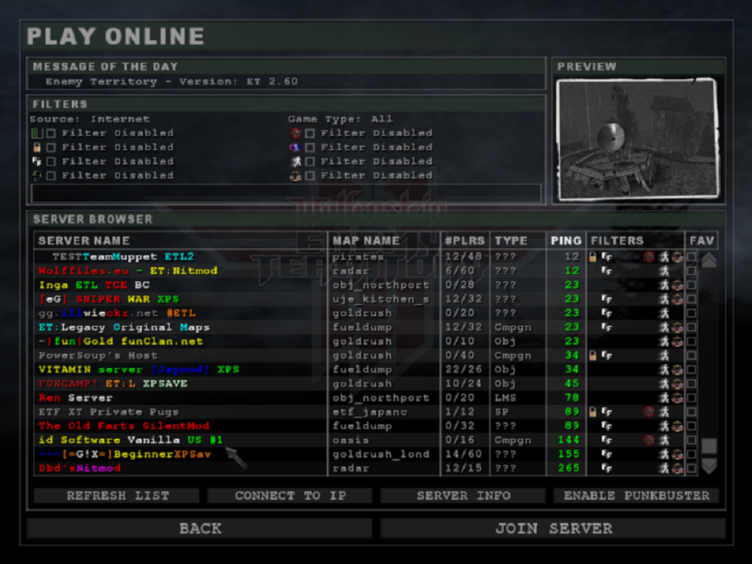
Task: Mark VITAMIN server as favorite
Action: point(691,370)
